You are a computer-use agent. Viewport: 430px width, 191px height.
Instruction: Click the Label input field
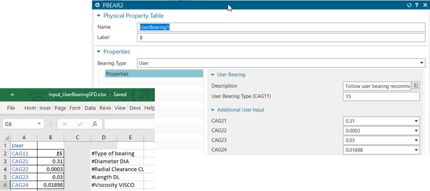281,38
